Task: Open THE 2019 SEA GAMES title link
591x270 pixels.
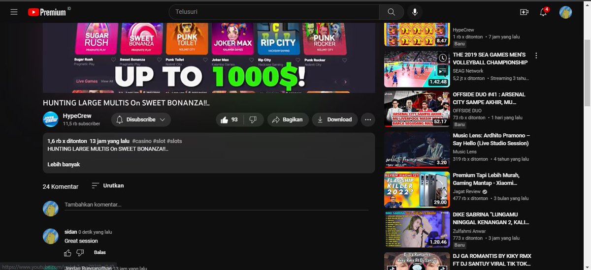Action: pos(490,59)
